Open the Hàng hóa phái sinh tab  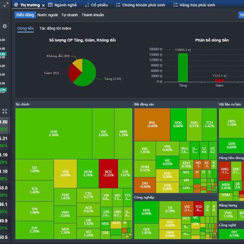(197, 5)
